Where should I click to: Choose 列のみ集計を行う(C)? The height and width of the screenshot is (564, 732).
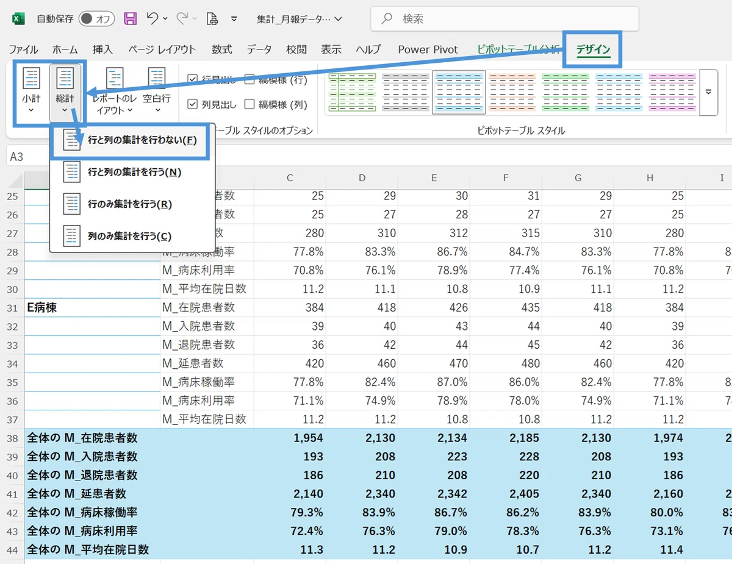132,236
